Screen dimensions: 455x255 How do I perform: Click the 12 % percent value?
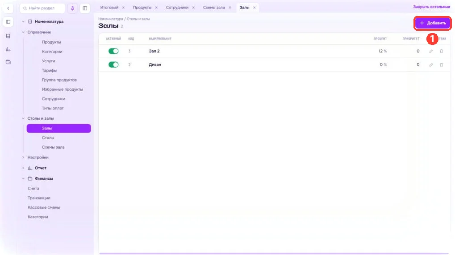(x=383, y=51)
